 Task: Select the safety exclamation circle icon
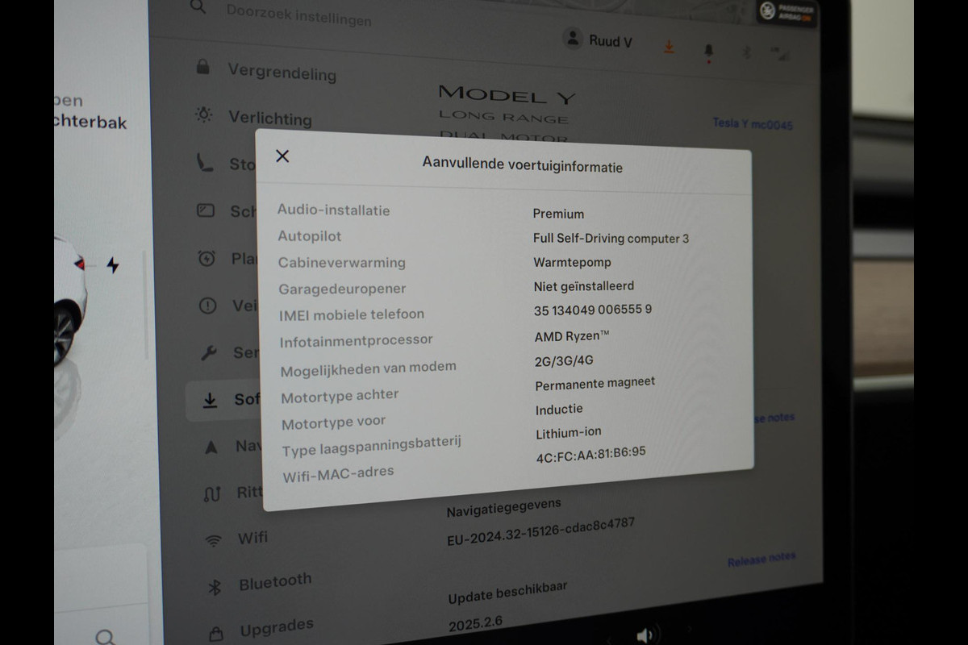tap(207, 306)
